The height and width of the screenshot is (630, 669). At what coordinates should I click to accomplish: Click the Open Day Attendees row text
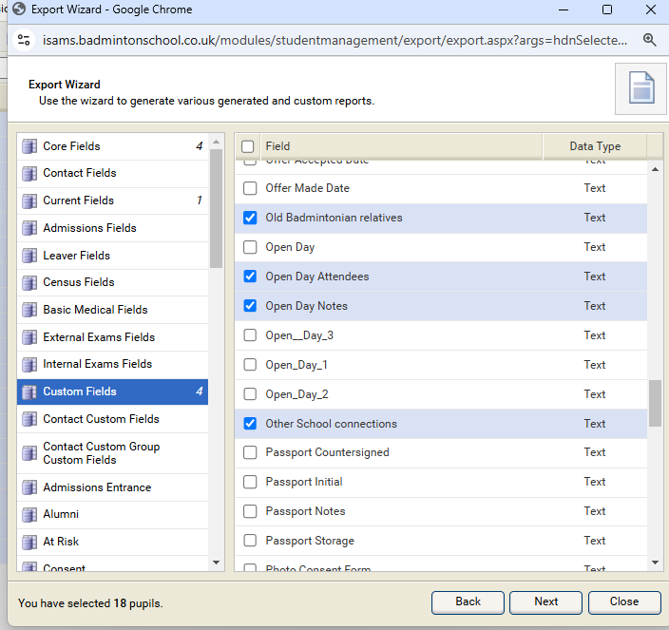pos(317,277)
